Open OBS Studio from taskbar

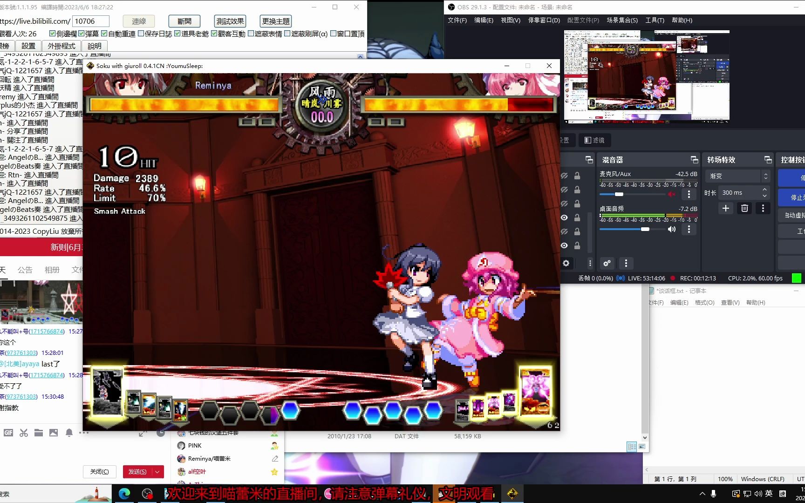(x=147, y=494)
